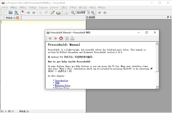Maximize the main Frescobaldi window
This screenshot has width=172, height=113.
pos(160,3)
